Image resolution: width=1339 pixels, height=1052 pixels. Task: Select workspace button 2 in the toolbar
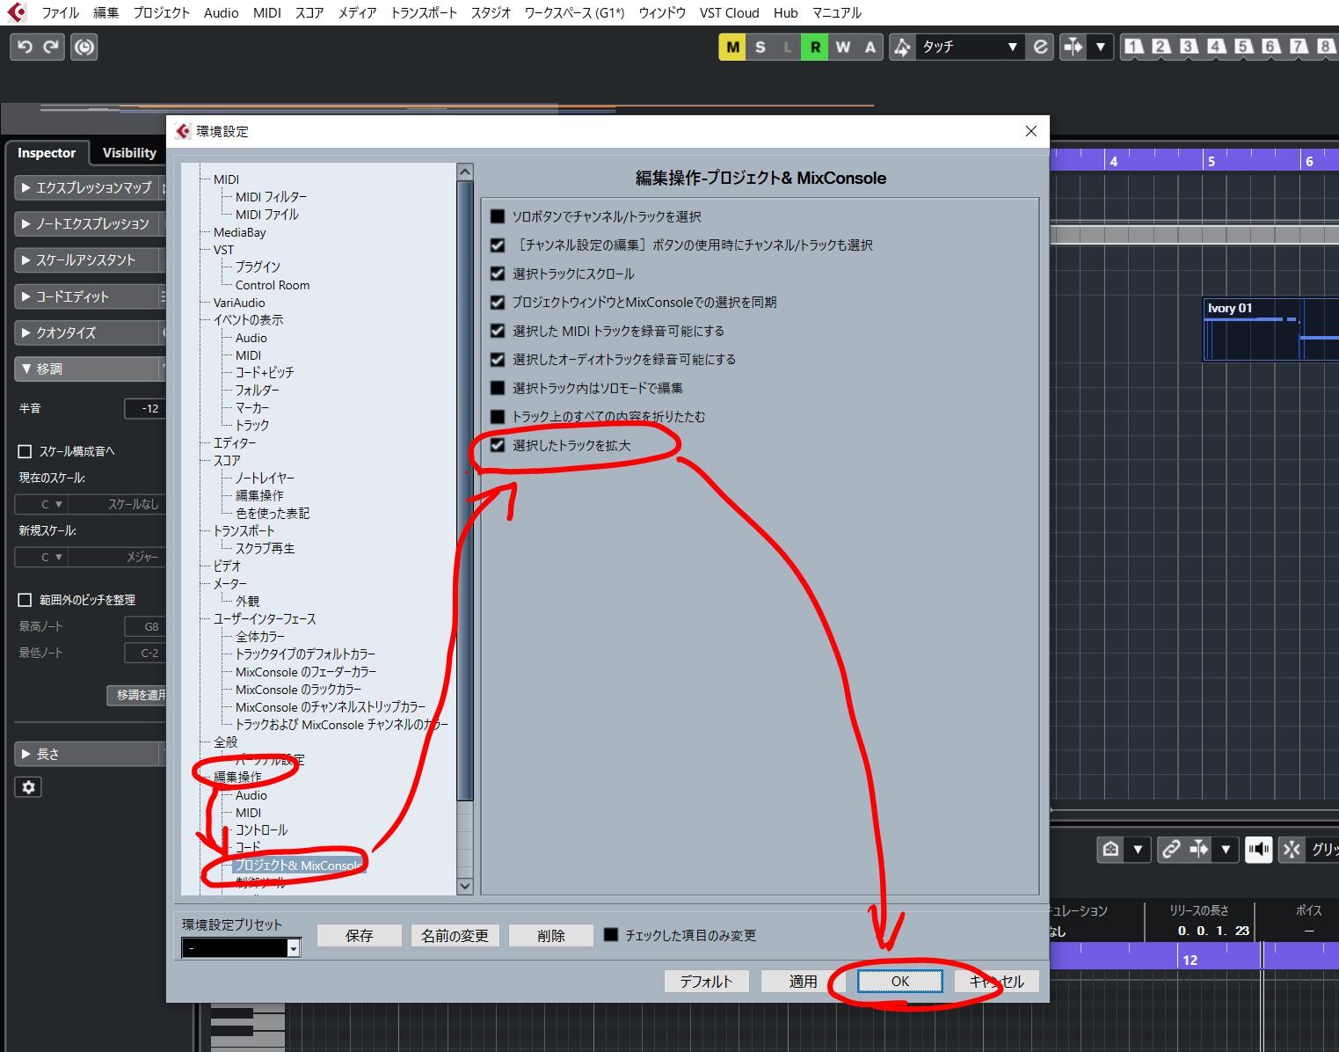(1161, 47)
